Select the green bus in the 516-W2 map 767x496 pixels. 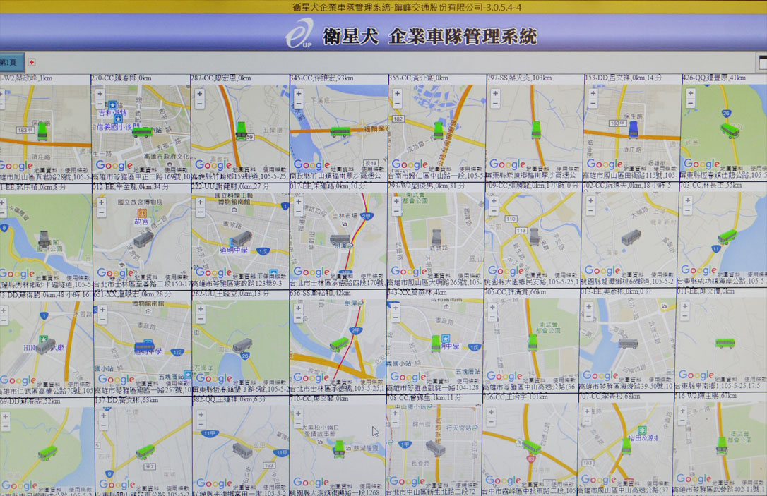click(x=722, y=446)
